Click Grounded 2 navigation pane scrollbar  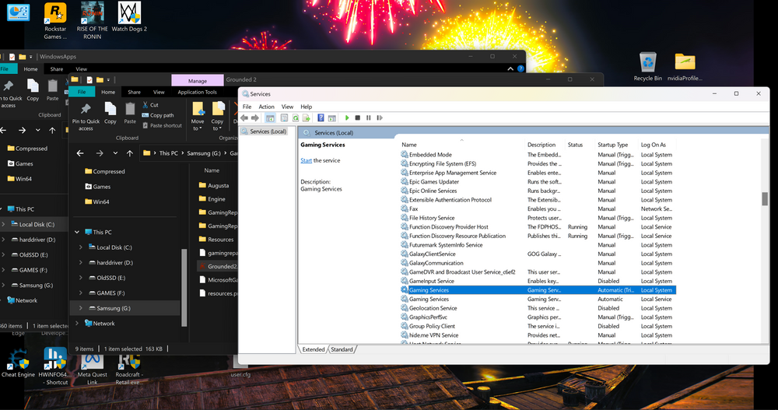click(x=184, y=287)
